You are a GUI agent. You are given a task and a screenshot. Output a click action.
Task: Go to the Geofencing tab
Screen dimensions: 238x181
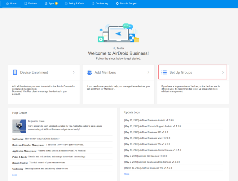[x=100, y=3]
